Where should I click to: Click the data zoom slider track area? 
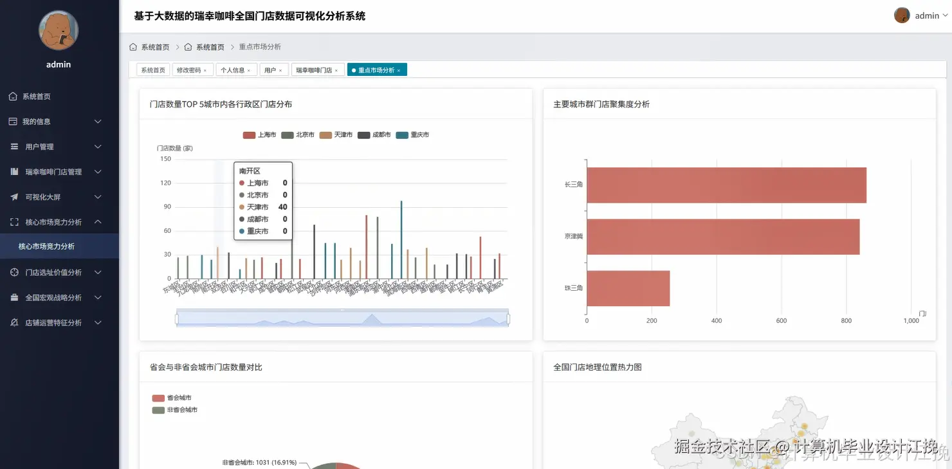tap(342, 318)
